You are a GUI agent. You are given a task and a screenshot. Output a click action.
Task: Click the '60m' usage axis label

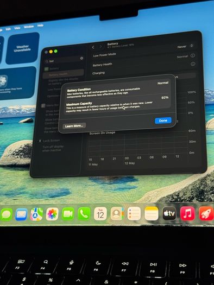(192, 131)
